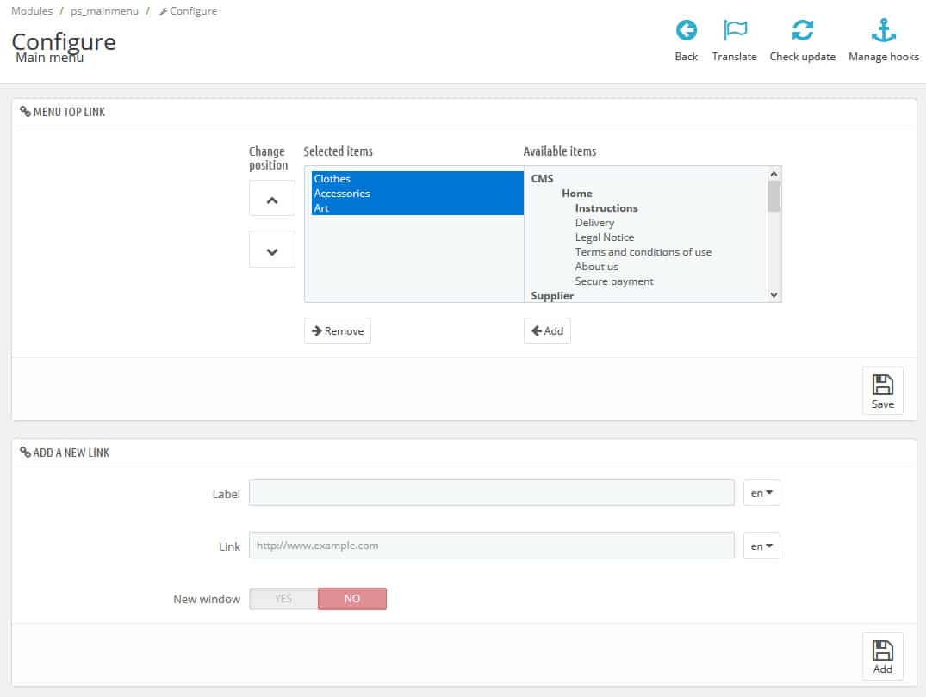The width and height of the screenshot is (926, 697).
Task: Keep New window set to NO
Action: [x=351, y=598]
